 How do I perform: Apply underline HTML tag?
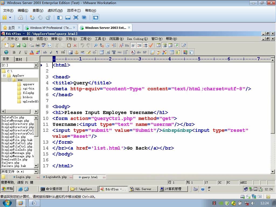tap(26, 52)
